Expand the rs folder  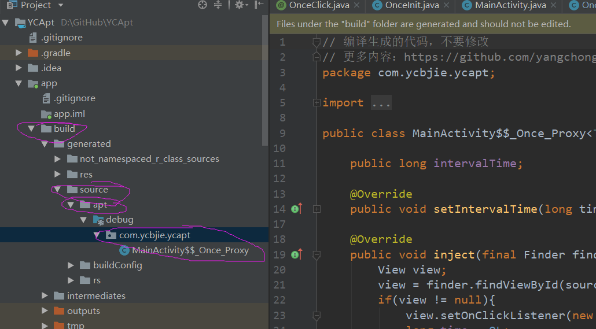(71, 281)
